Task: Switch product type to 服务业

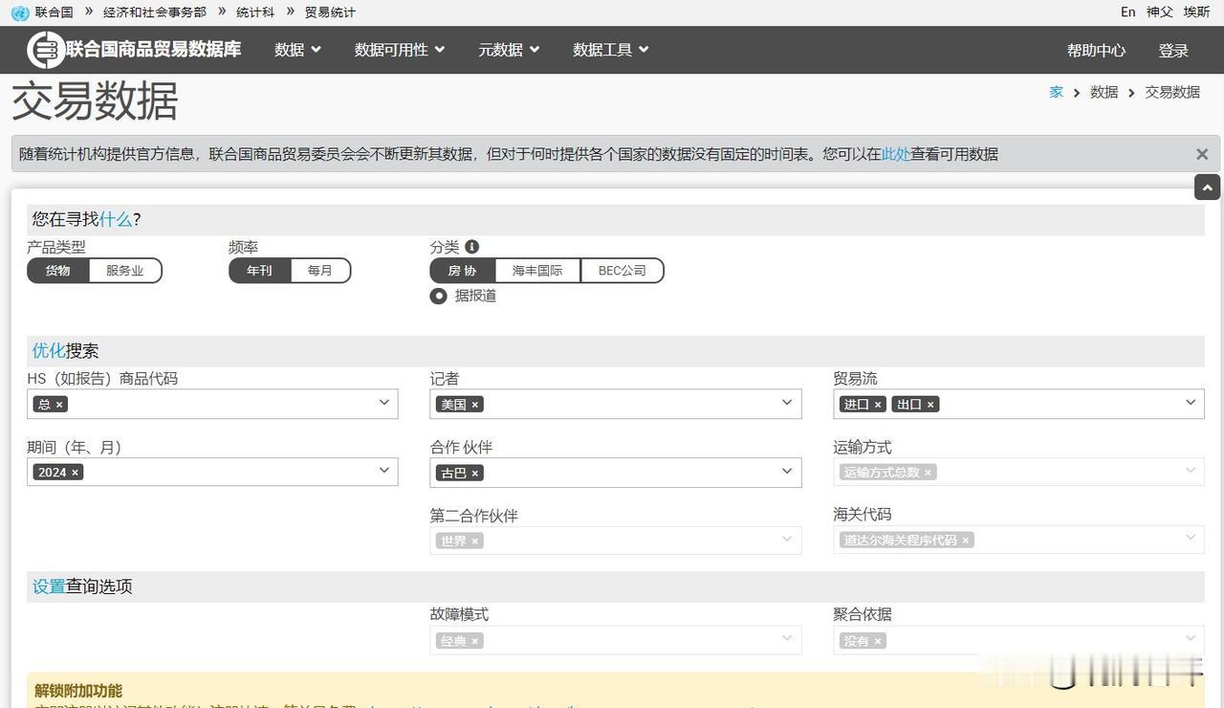Action: (x=125, y=270)
